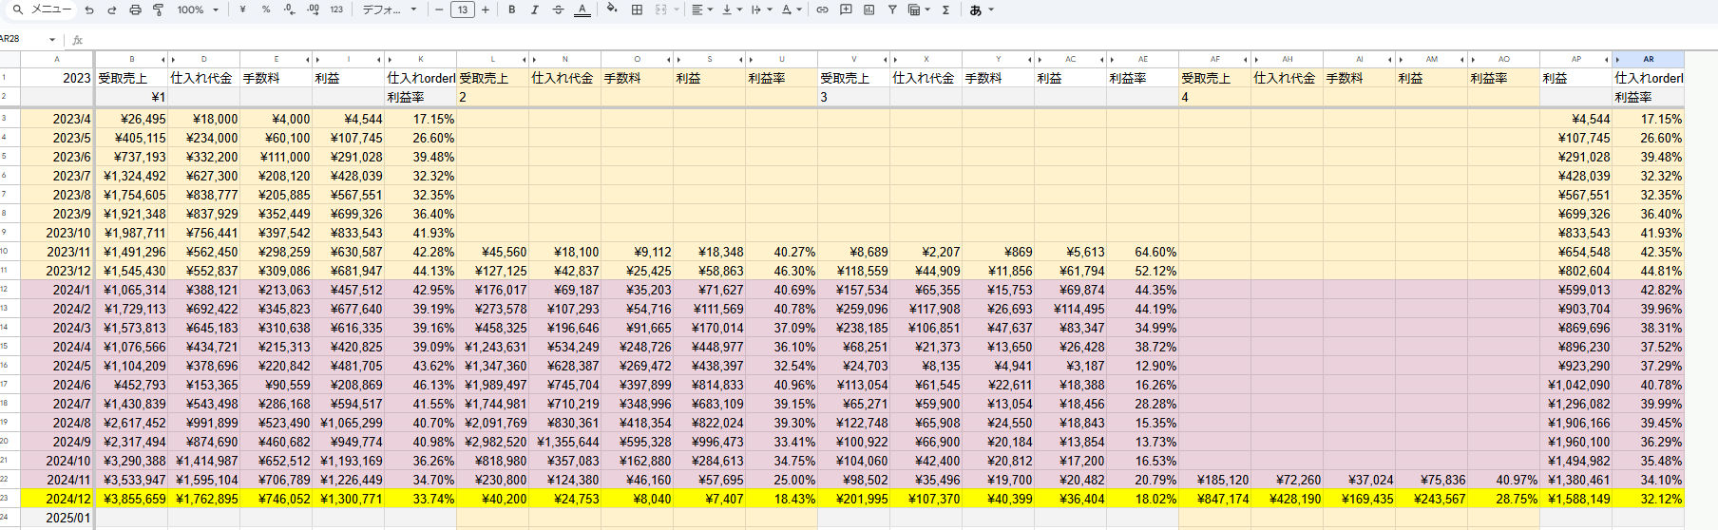Open the cell borders tool

click(x=637, y=9)
